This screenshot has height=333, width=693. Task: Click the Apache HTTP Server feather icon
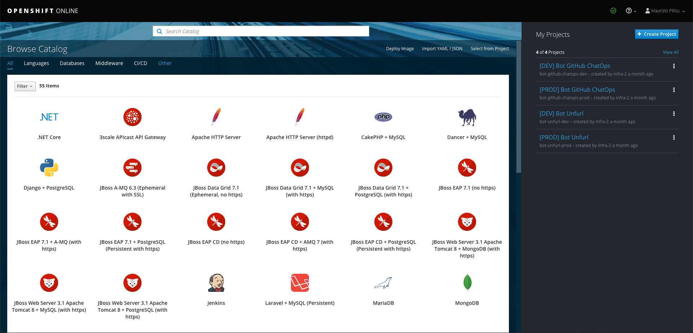[x=216, y=117]
